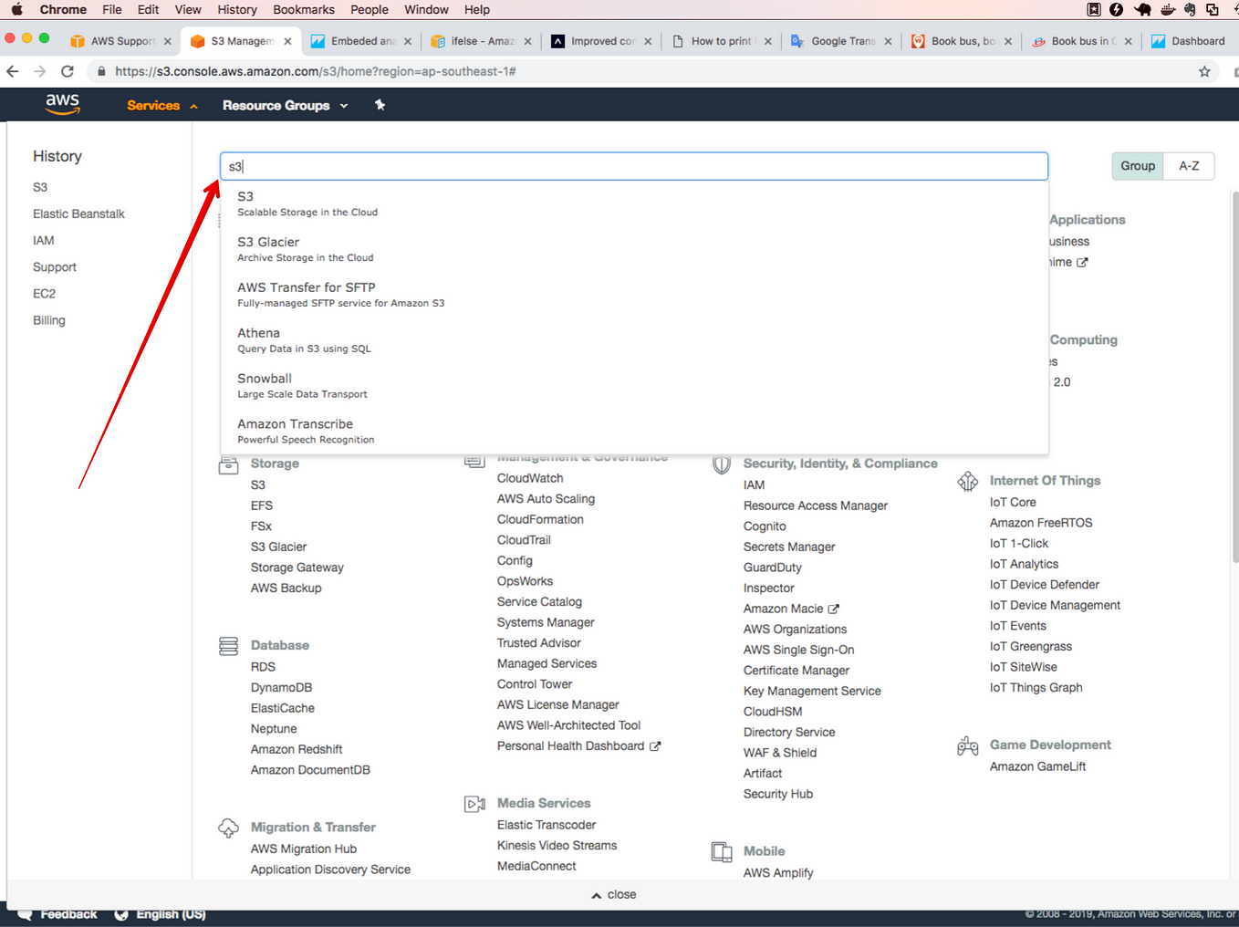Bookmark this page with the star icon
Viewport: 1239px width, 927px height.
coord(1204,71)
